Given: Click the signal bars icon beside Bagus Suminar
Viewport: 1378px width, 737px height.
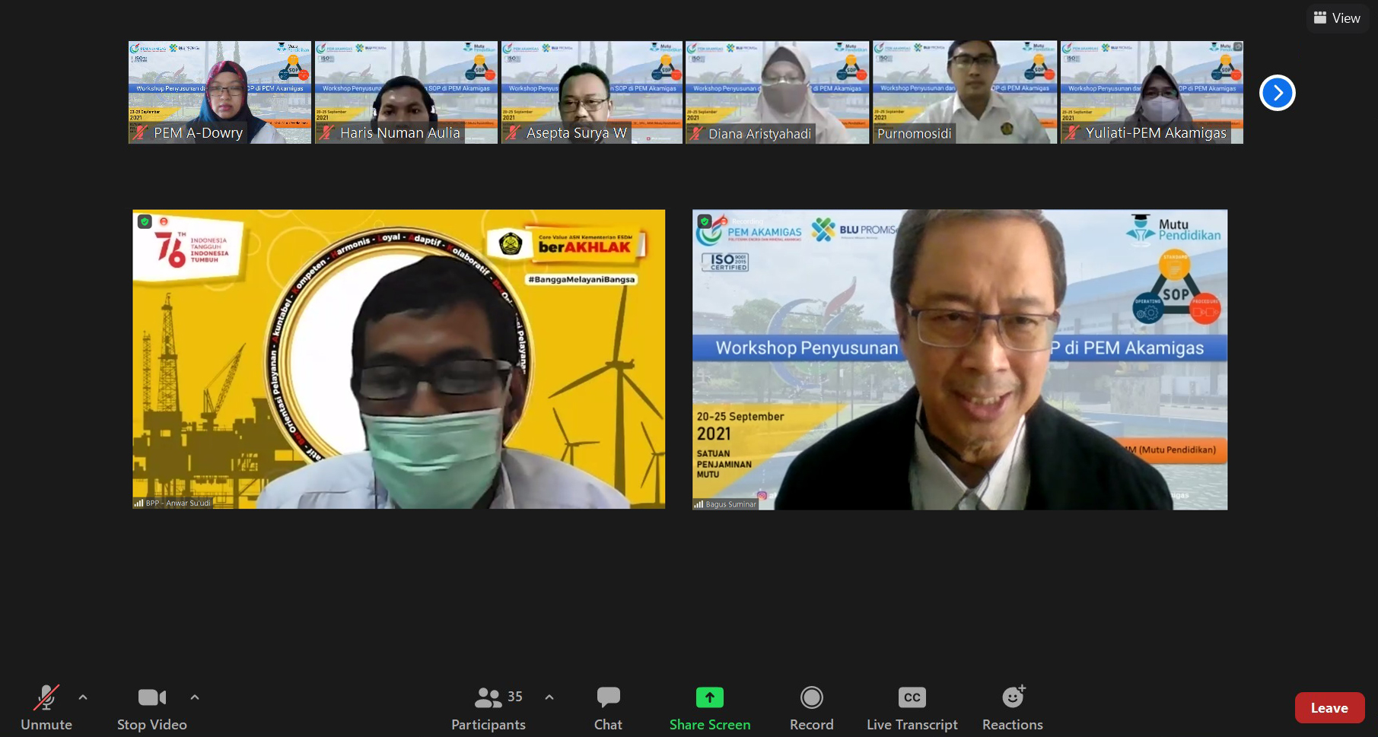Looking at the screenshot, I should (699, 504).
